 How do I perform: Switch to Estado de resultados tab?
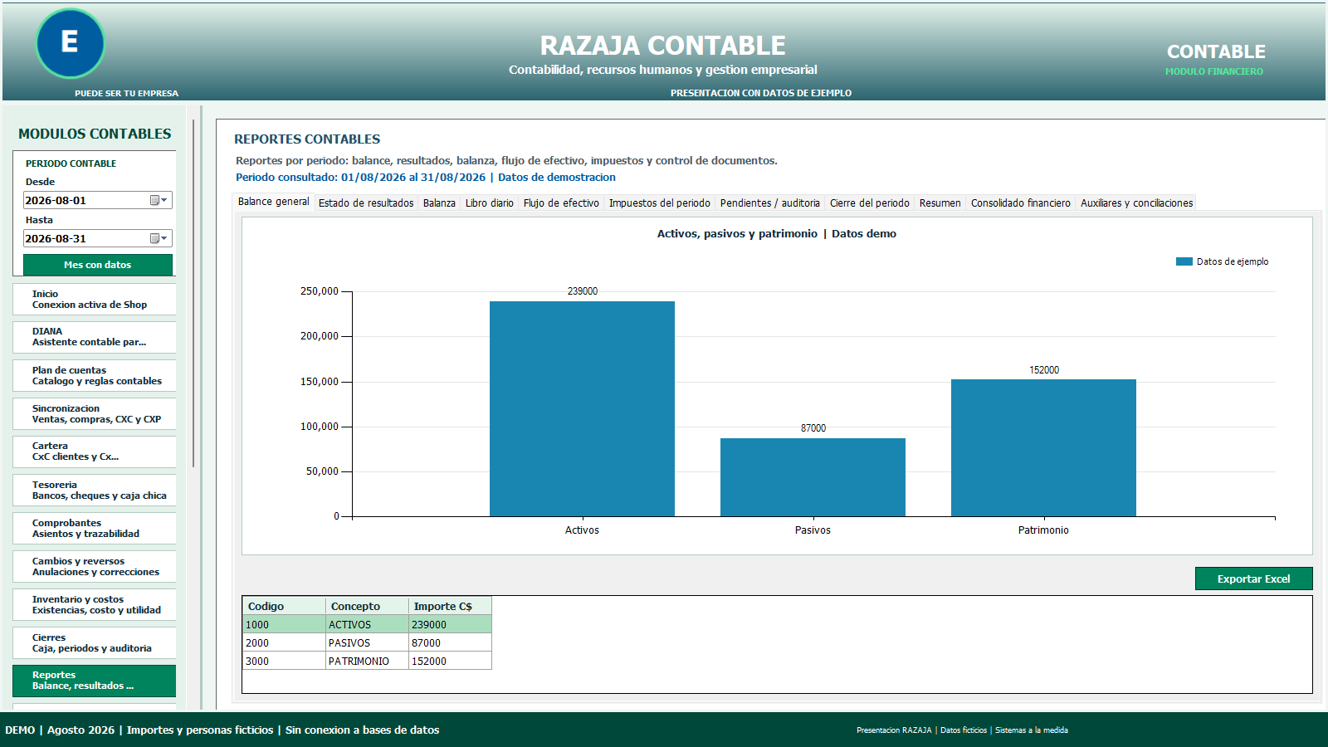[x=366, y=203]
